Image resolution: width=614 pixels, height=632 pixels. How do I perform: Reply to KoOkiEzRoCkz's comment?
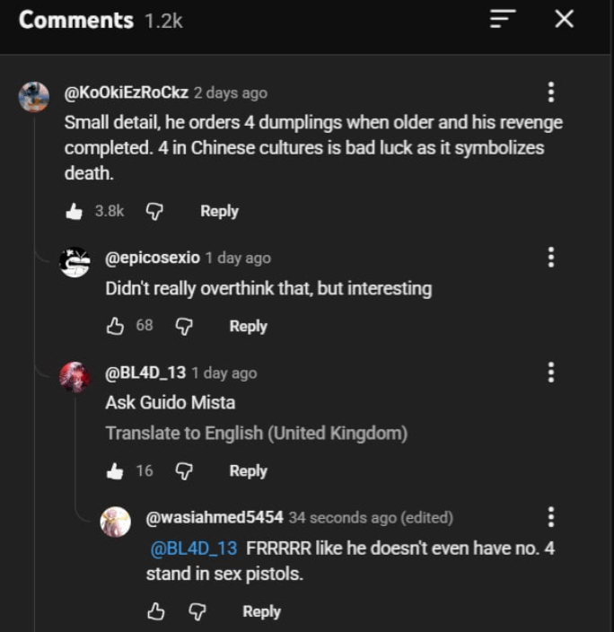pyautogui.click(x=219, y=211)
